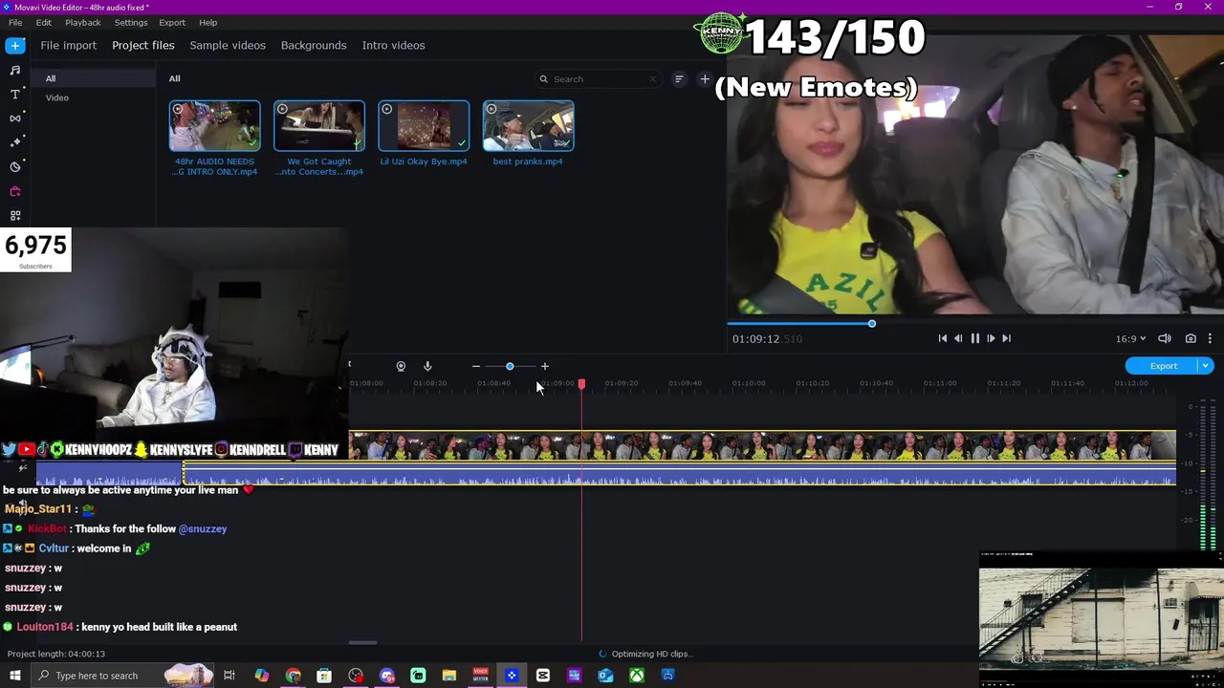Switch to the Sample videos tab

(228, 45)
